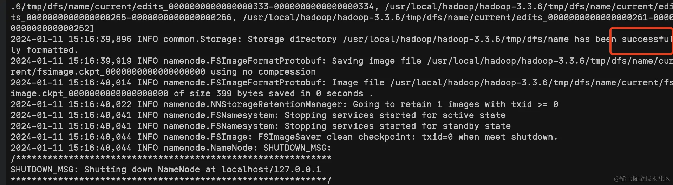Screen dimensions: 673x185
Task: Click the "Shutting down NameNode" text
Action: click(x=142, y=170)
